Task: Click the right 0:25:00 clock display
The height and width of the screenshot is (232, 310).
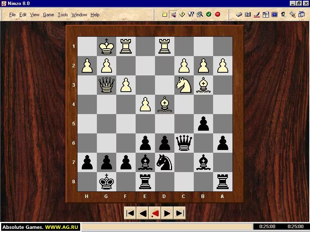Action: [x=296, y=227]
